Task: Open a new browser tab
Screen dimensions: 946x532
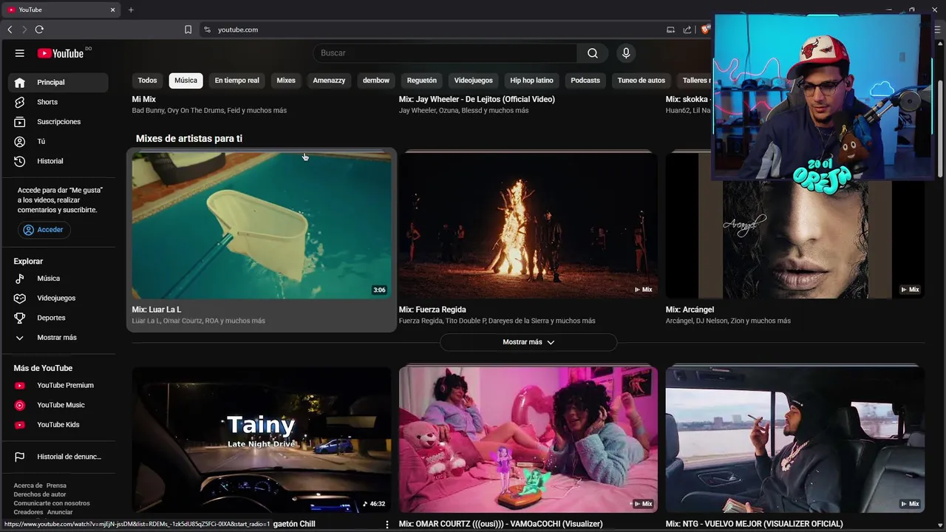Action: click(x=131, y=10)
